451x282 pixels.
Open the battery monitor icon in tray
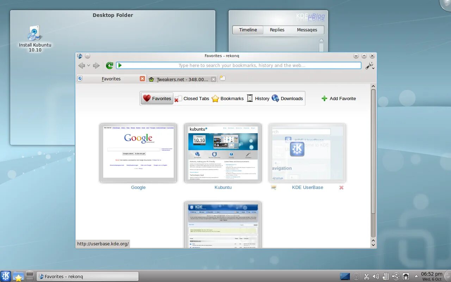[385, 277]
